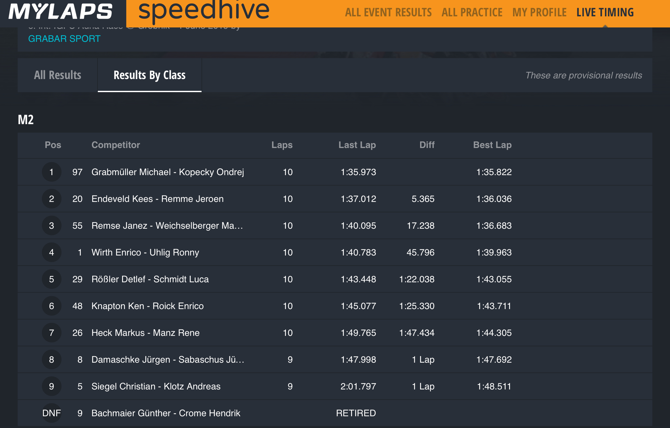The image size is (670, 428).
Task: Select competitor Heck Markus - Manz Rene
Action: tap(146, 333)
